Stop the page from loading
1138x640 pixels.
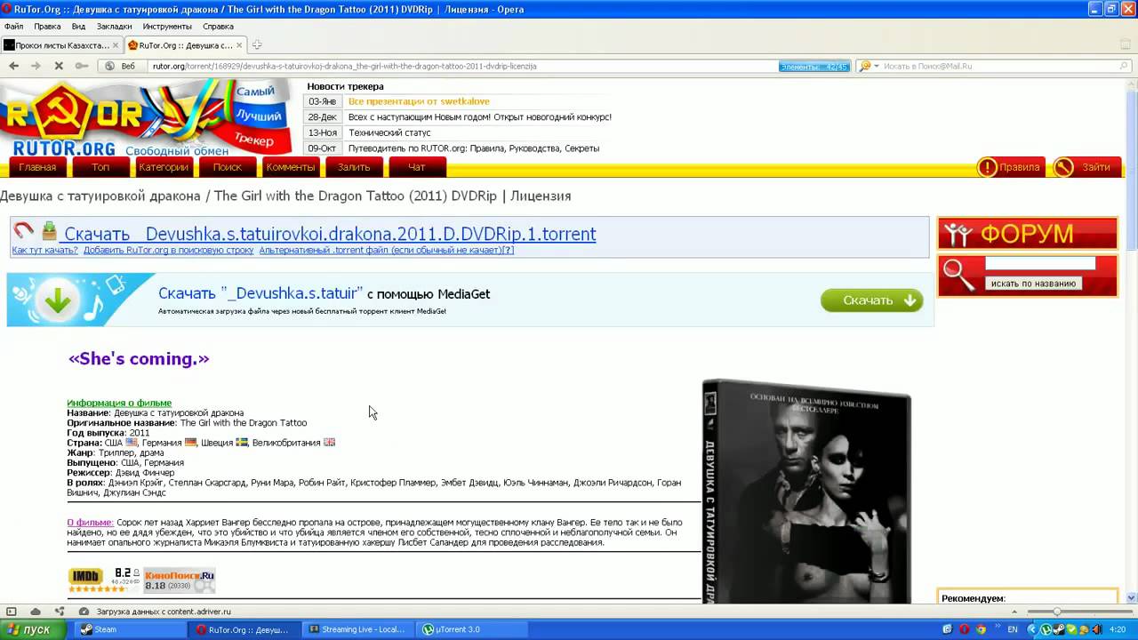coord(58,66)
